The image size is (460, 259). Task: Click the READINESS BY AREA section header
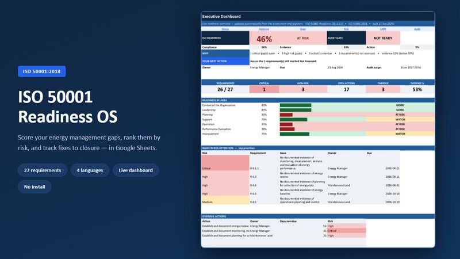[x=318, y=100]
